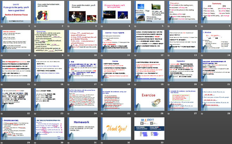The height and width of the screenshot is (144, 232).
Task: Select the football match slide 2 thumbnail
Action: [49, 12]
